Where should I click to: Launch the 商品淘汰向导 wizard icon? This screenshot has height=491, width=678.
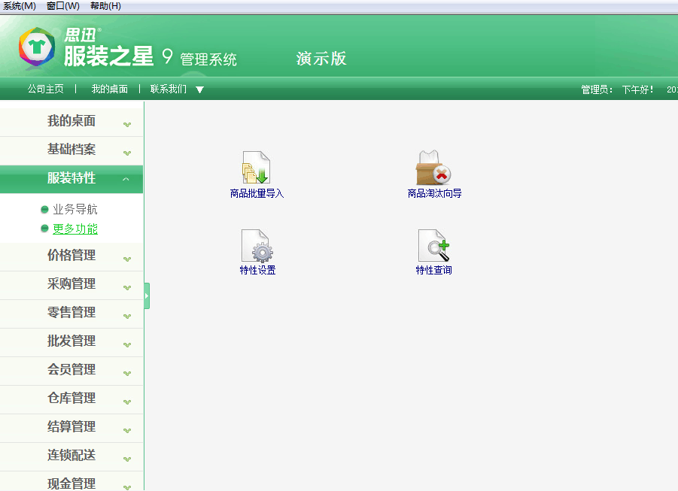433,167
